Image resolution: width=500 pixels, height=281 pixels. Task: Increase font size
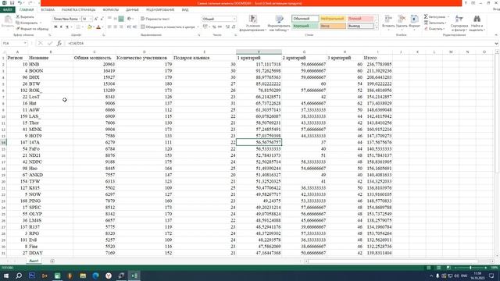click(96, 19)
